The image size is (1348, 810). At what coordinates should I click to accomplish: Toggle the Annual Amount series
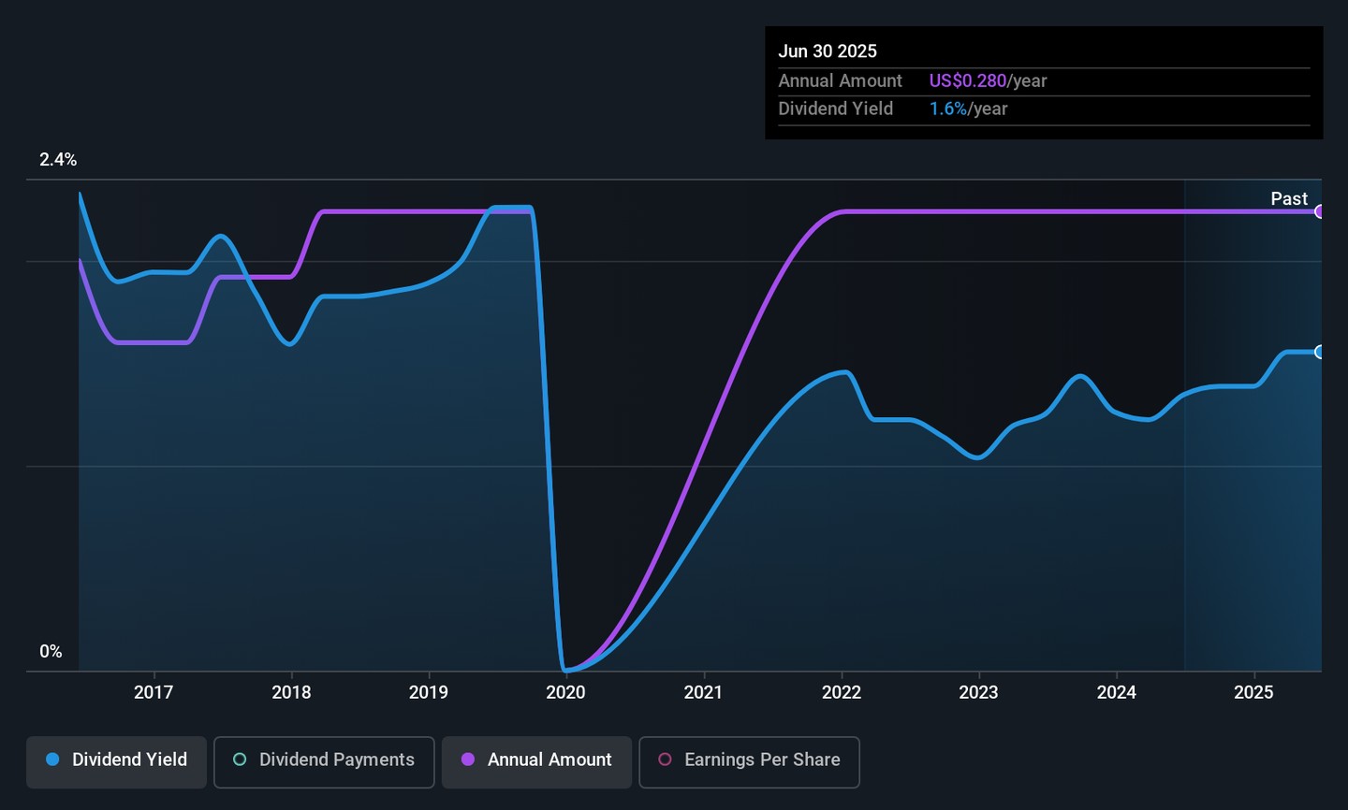click(536, 761)
